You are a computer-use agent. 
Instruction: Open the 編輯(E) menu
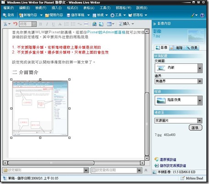pos(24,8)
